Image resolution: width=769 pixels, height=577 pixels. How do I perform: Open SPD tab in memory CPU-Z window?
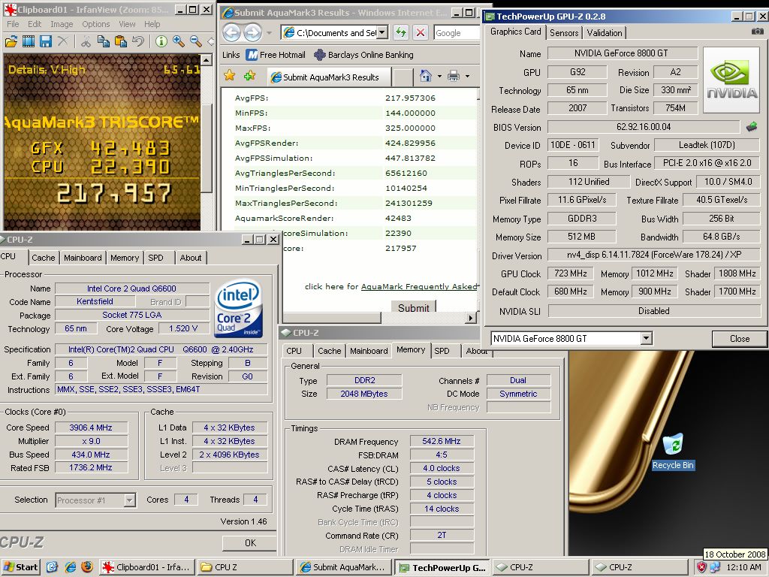point(442,351)
